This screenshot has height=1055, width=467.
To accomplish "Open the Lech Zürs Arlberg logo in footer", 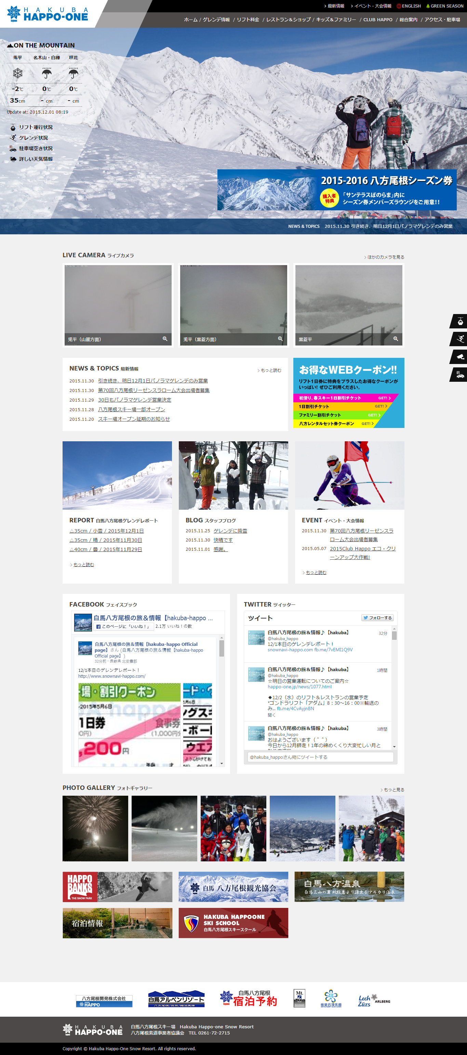I will point(374,1000).
